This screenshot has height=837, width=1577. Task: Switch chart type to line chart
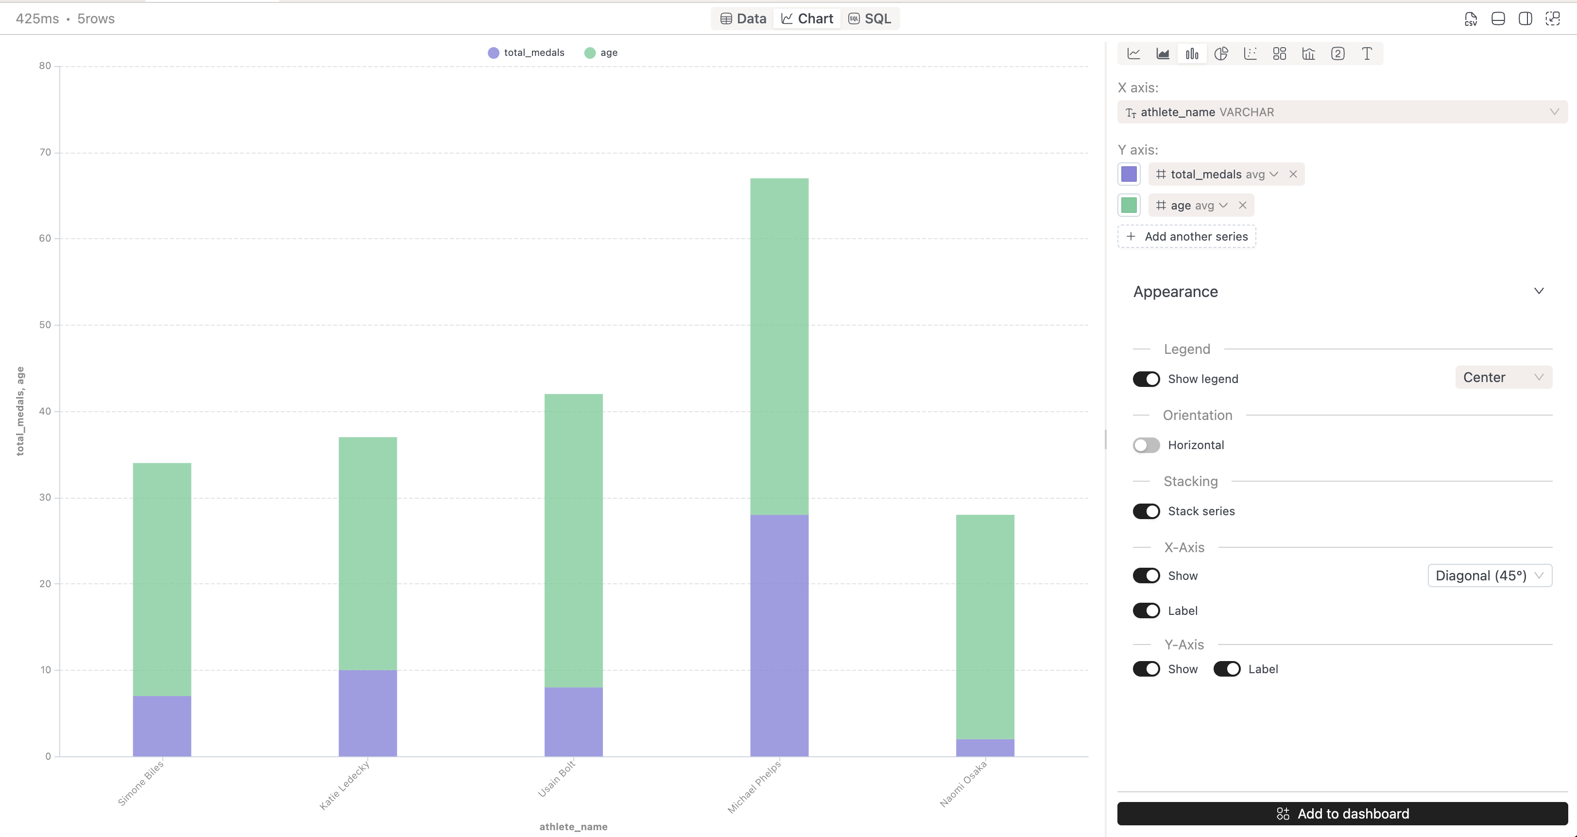(x=1134, y=53)
